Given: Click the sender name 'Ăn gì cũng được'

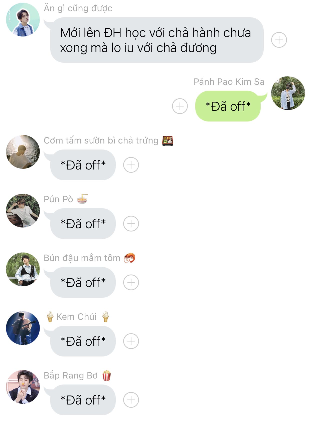Looking at the screenshot, I should tap(78, 8).
